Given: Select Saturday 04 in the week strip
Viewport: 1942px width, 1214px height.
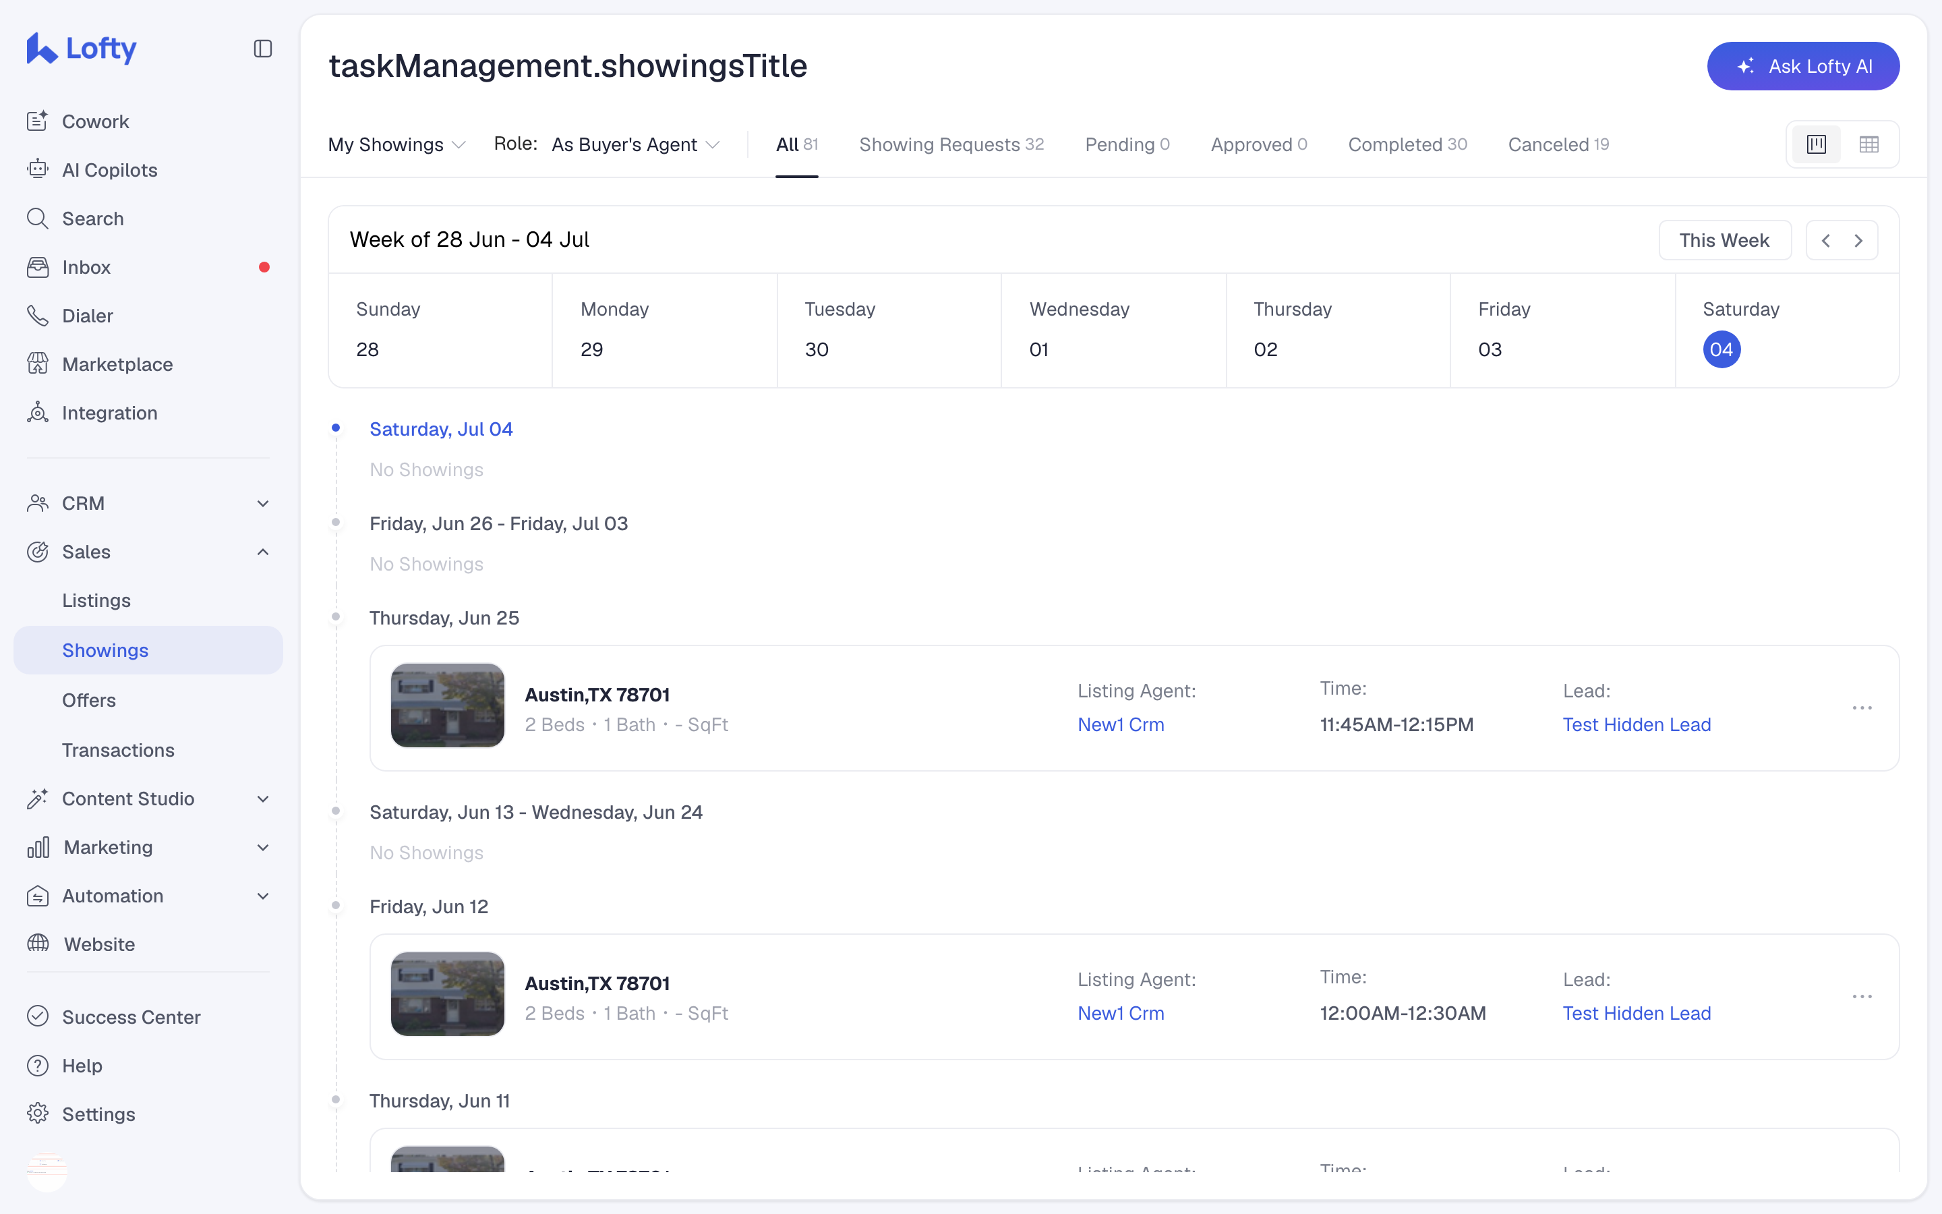Looking at the screenshot, I should pos(1722,349).
